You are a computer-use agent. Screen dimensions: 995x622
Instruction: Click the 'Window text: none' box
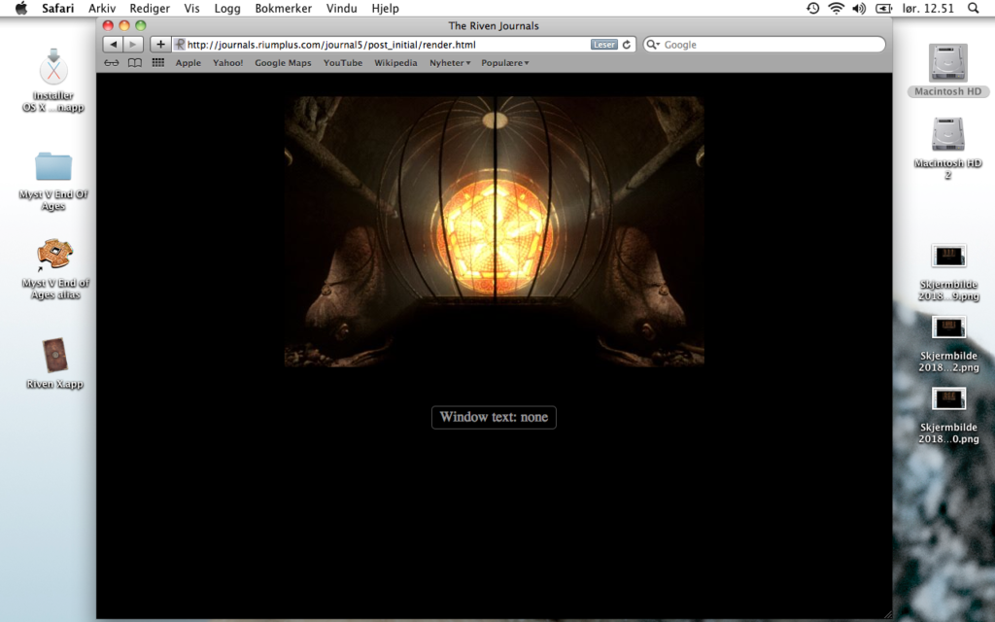pos(494,417)
